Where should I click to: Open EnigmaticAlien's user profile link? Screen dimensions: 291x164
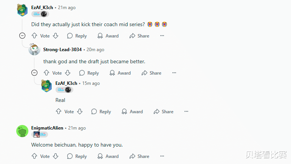[47, 128]
